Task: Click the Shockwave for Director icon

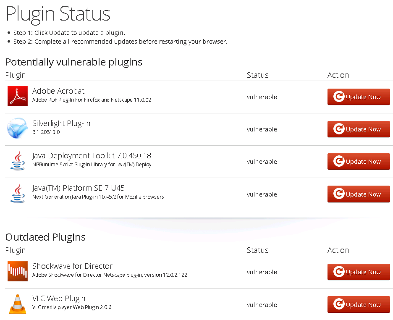Action: pos(17,271)
